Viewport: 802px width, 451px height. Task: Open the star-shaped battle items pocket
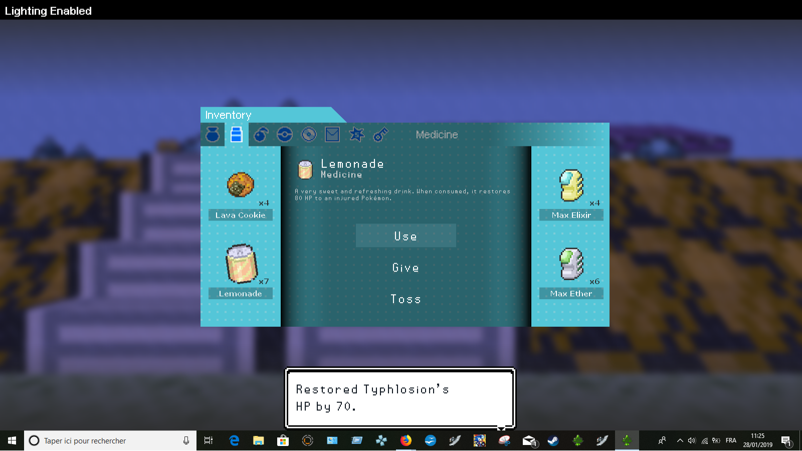coord(356,135)
